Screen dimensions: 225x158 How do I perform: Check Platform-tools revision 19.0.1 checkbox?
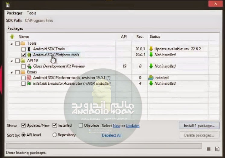point(24,78)
